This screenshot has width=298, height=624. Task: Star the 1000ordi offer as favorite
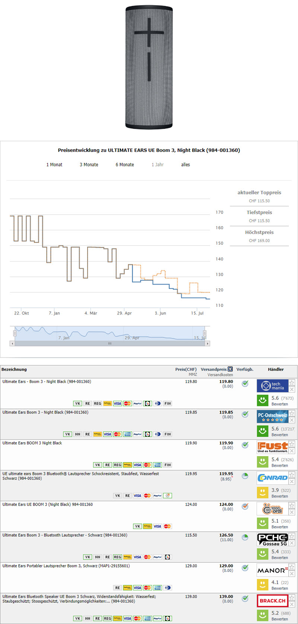point(292,506)
